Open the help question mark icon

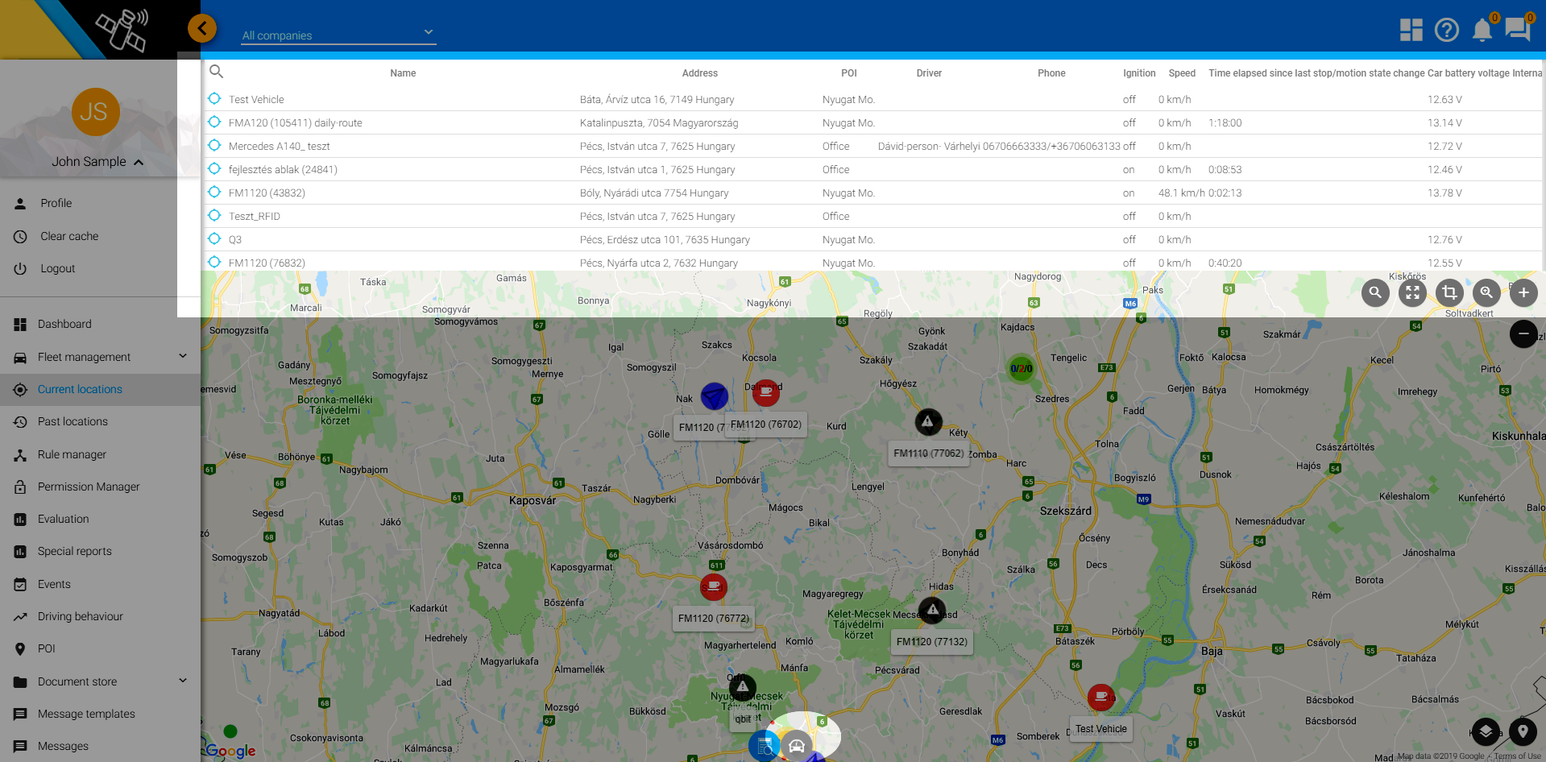click(x=1446, y=30)
